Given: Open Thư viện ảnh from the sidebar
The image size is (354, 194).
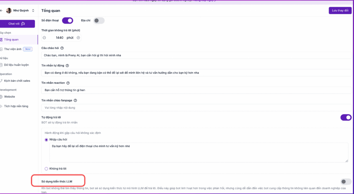Looking at the screenshot, I should 13,49.
